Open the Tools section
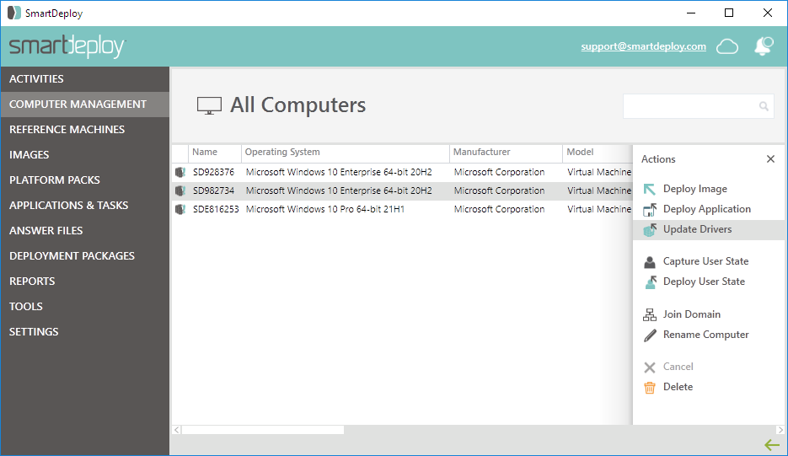The image size is (788, 456). pyautogui.click(x=84, y=306)
